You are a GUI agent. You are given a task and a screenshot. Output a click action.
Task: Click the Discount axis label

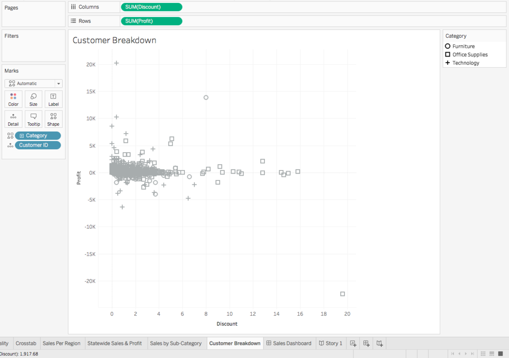click(227, 324)
